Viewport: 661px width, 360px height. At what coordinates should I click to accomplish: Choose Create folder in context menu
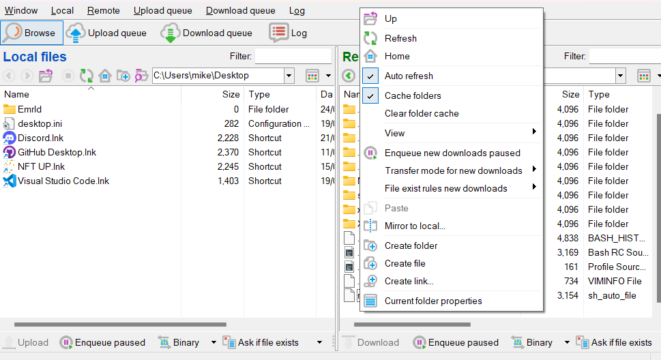click(x=411, y=245)
